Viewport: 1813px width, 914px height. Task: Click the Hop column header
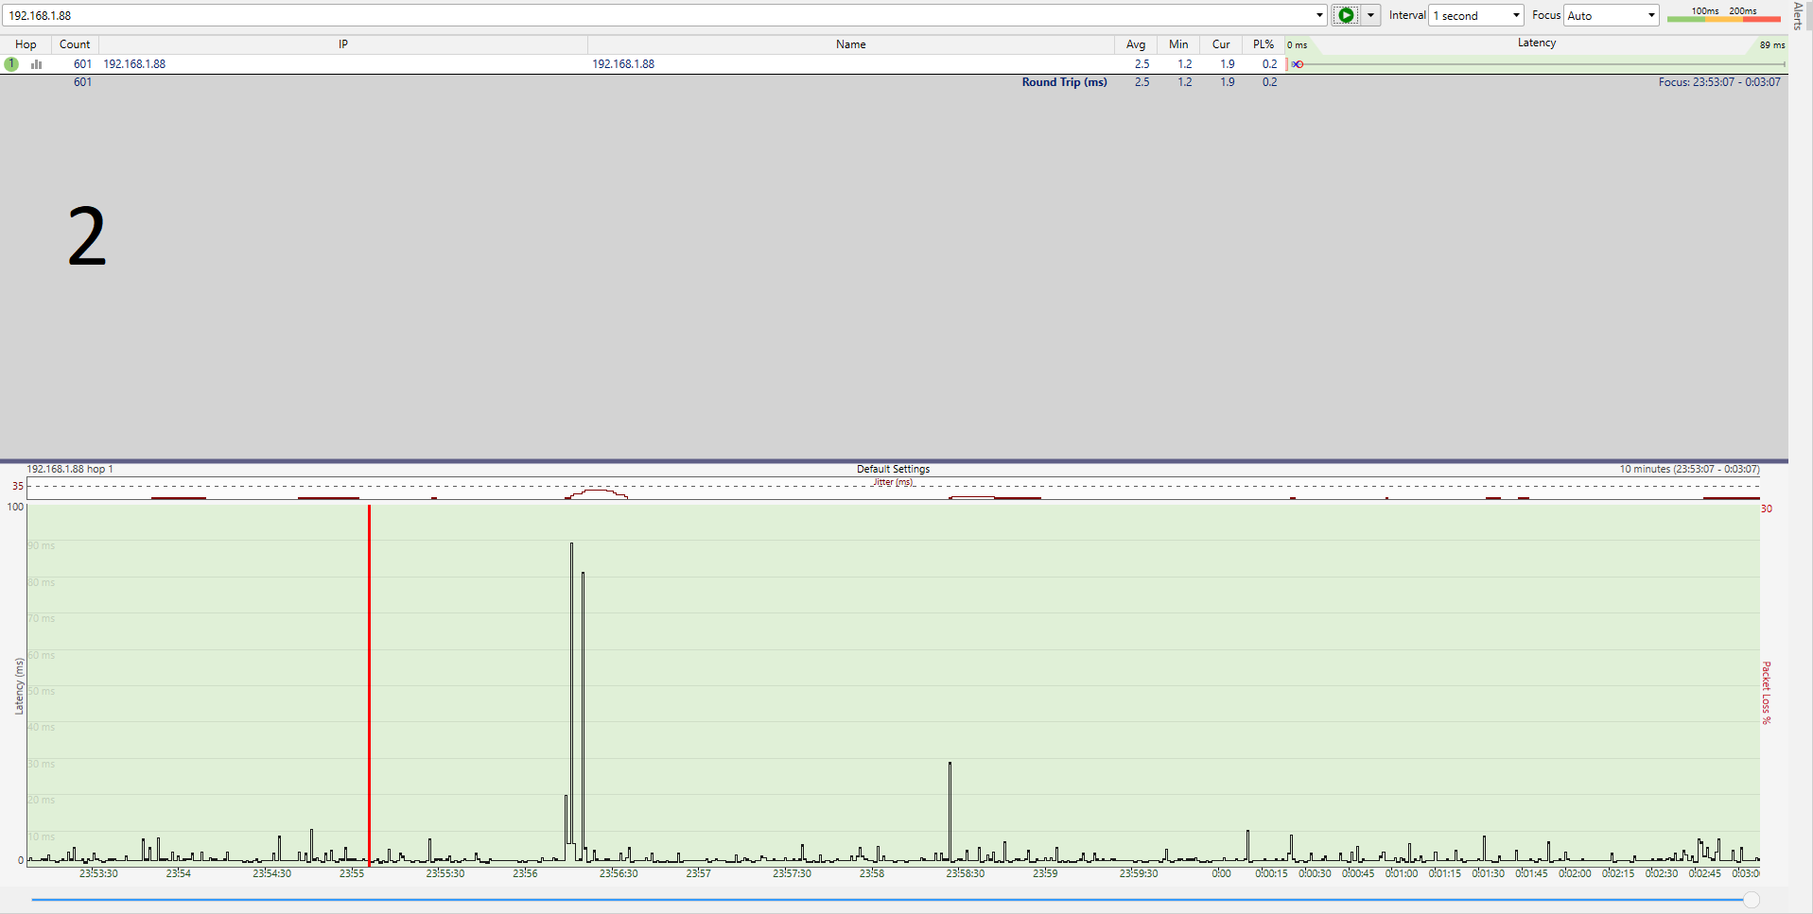tap(26, 44)
